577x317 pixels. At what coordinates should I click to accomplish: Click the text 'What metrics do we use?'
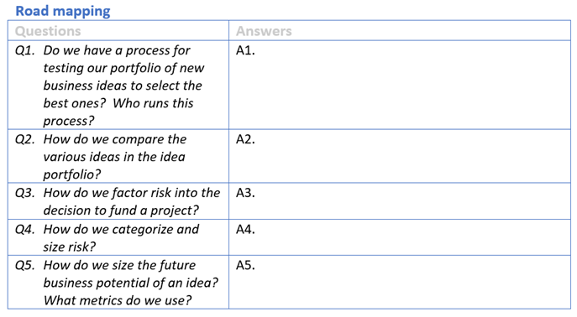pyautogui.click(x=118, y=300)
